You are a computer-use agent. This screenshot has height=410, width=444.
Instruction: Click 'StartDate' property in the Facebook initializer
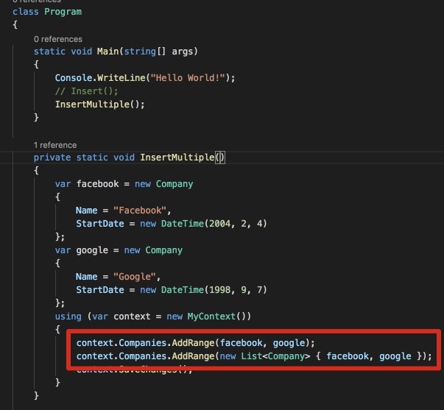coord(100,224)
